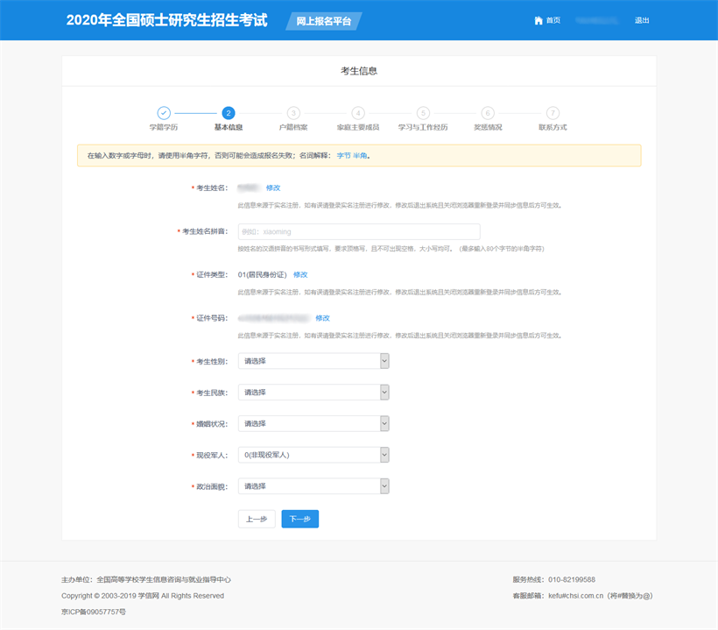
Task: Click the 字节 explanation link
Action: pyautogui.click(x=343, y=155)
